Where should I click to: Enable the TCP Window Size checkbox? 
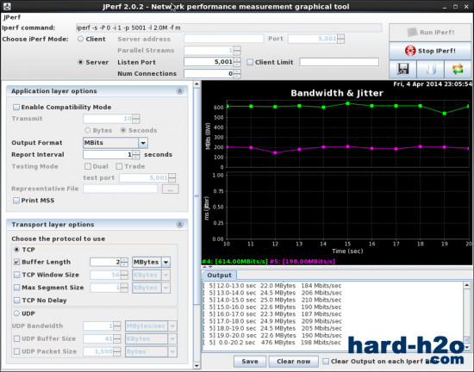tap(17, 275)
